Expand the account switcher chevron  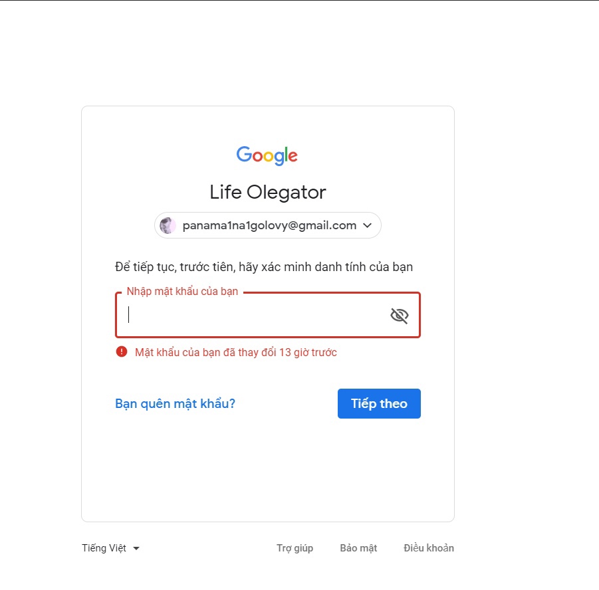[x=367, y=225]
